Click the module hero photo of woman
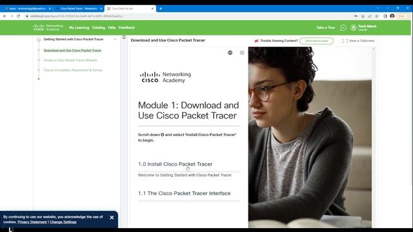 pyautogui.click(x=310, y=137)
